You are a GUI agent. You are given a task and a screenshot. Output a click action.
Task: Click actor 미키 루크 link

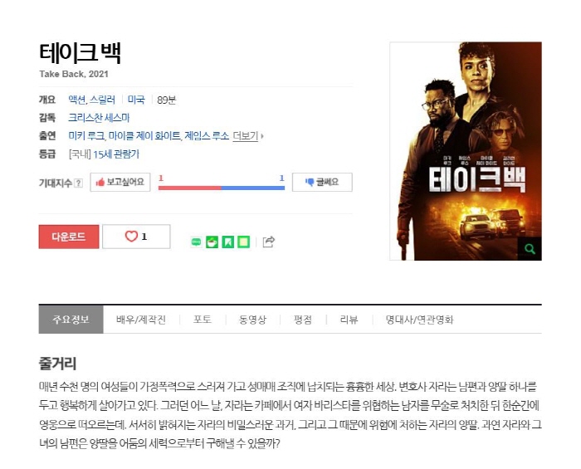coord(86,136)
